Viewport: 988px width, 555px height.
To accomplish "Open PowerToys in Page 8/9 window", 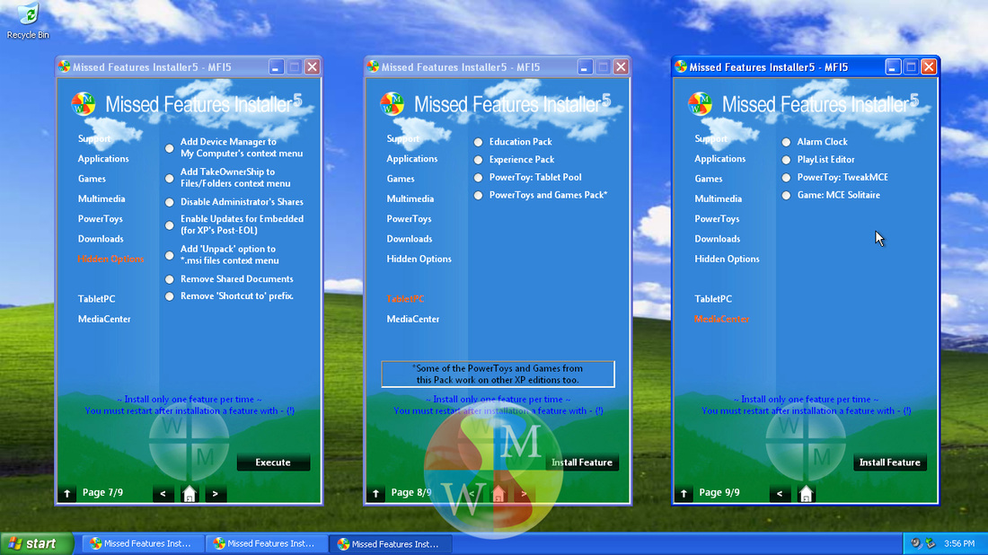I will pos(409,219).
